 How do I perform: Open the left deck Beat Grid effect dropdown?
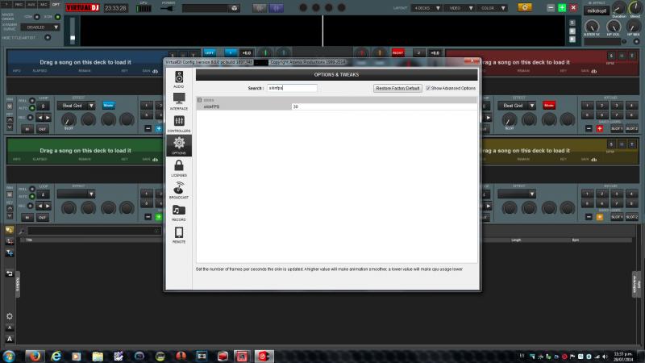tap(76, 106)
